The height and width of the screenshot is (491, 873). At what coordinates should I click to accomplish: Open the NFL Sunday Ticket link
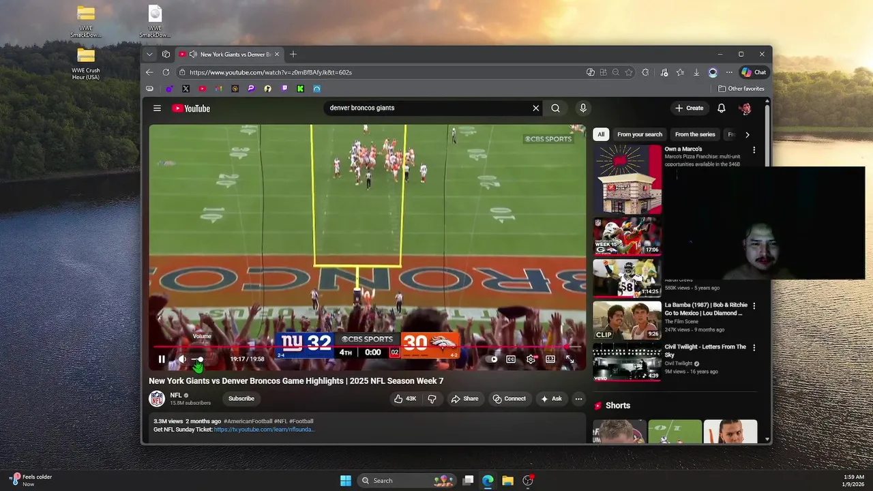(263, 430)
